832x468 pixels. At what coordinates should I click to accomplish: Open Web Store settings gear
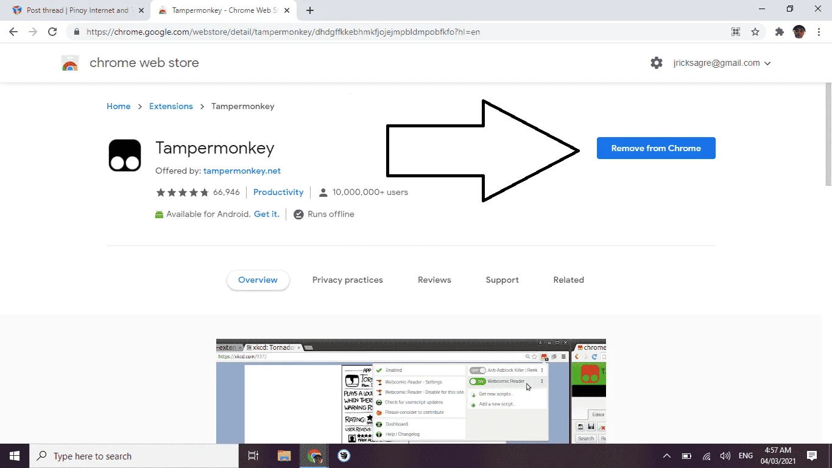coord(656,63)
